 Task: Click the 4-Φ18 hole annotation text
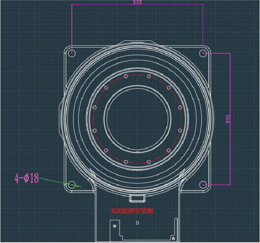(x=27, y=179)
